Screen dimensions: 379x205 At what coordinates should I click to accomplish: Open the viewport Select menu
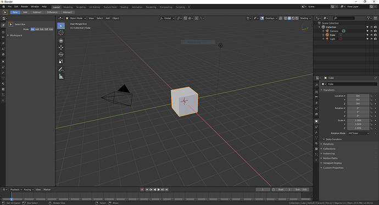[x=99, y=18]
